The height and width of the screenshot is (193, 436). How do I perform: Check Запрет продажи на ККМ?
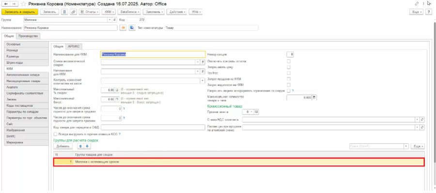pos(289,79)
